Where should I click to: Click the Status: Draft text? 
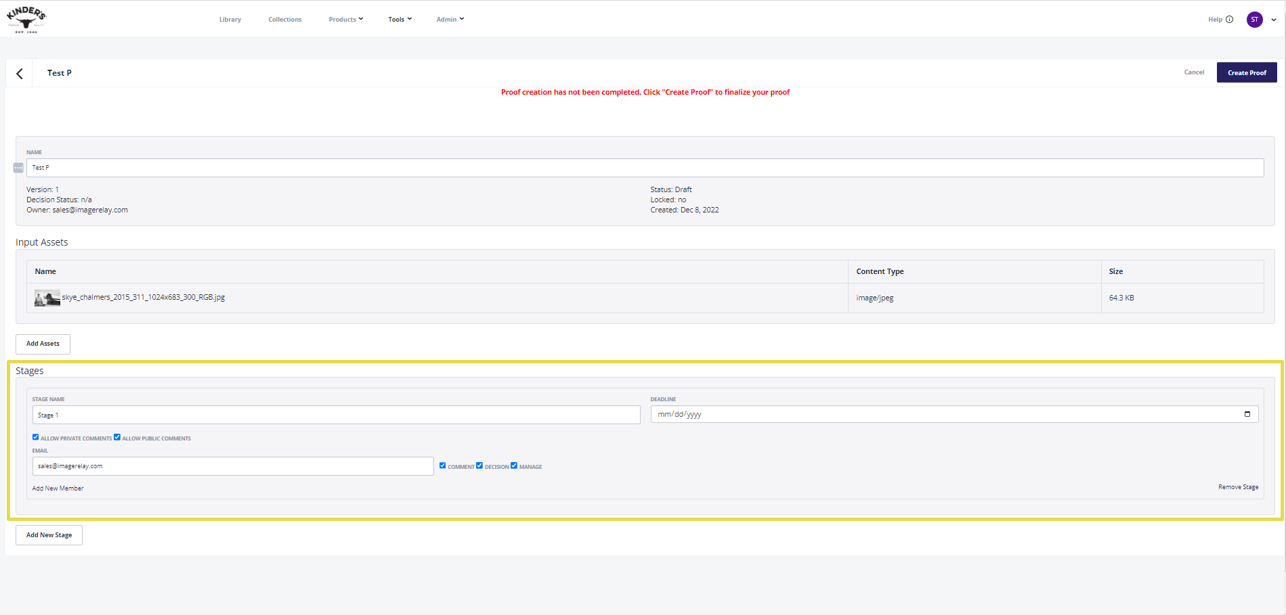pos(671,189)
